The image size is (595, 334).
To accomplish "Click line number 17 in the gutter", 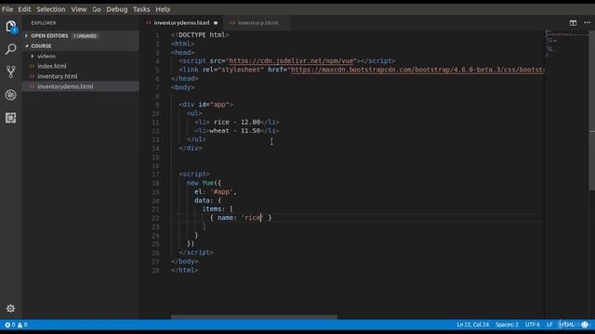I will [x=155, y=174].
